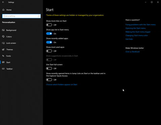161x125 pixels.
Task: Click the Start tiles icon in sidebar
Action: point(3,62)
